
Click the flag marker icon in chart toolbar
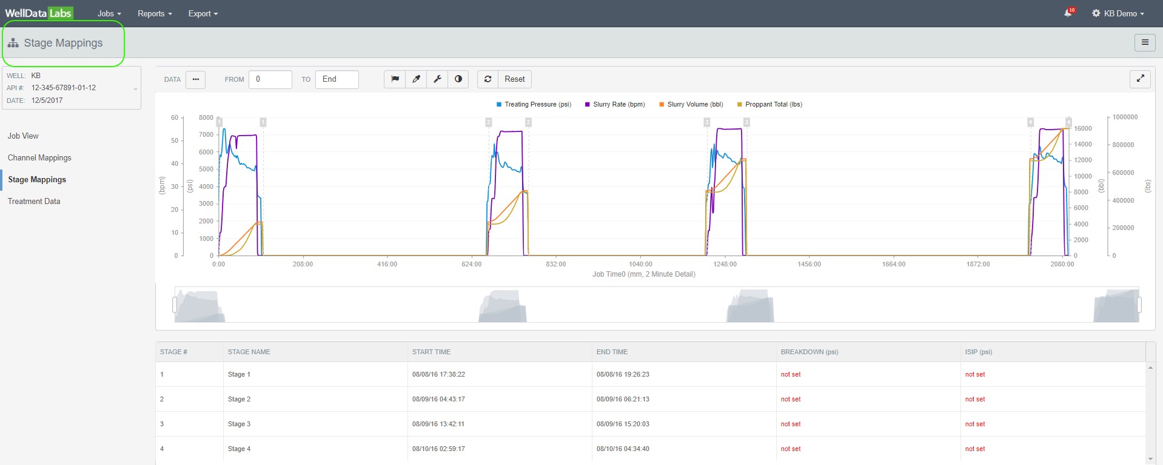[x=395, y=79]
